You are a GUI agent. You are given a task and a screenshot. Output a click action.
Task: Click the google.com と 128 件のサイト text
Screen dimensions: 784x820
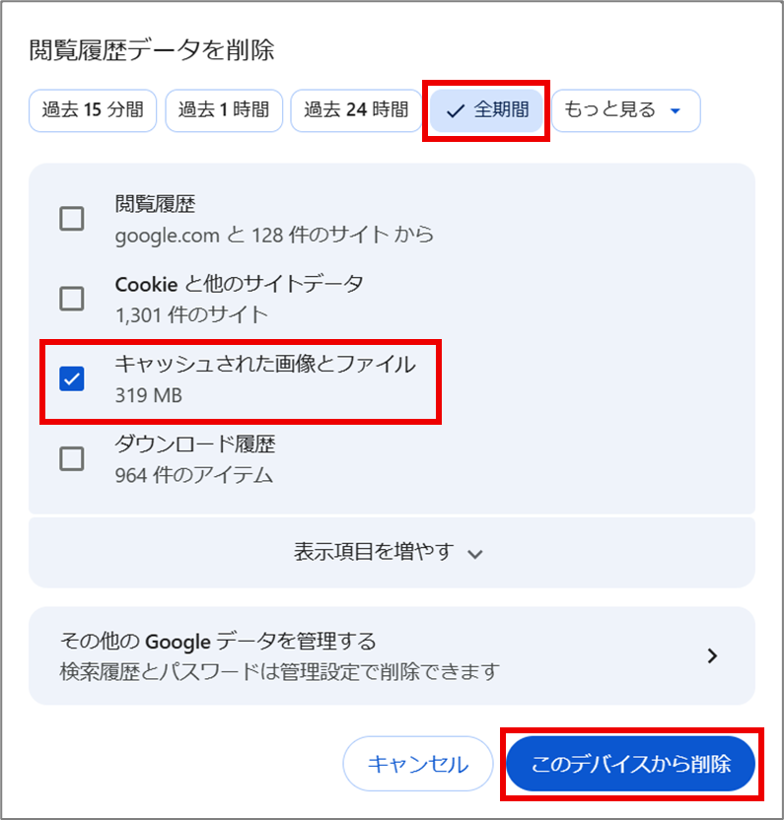click(227, 235)
